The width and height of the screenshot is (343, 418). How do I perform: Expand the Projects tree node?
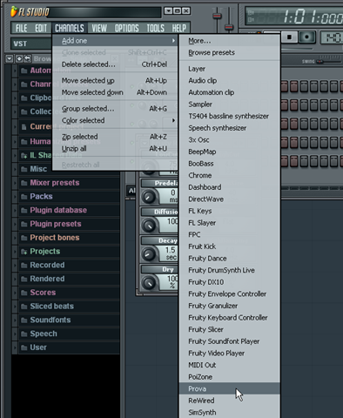15,252
